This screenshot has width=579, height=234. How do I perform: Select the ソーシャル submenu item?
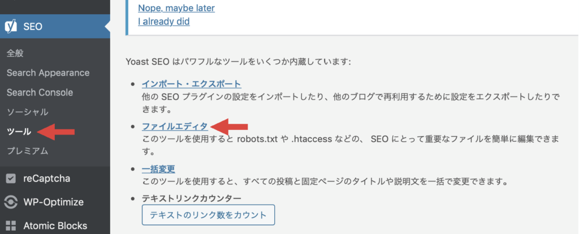pos(27,112)
